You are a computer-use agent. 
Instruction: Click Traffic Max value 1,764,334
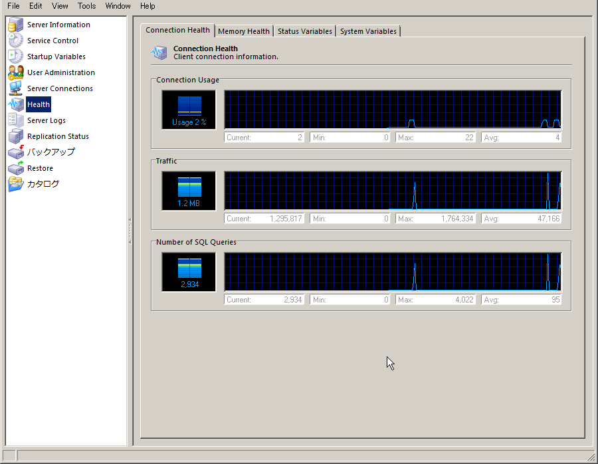[x=435, y=219]
